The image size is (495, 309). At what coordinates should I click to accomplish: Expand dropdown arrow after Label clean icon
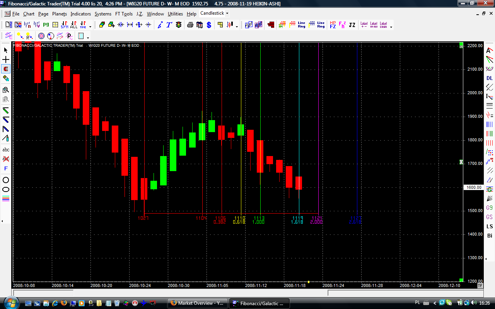coord(391,27)
